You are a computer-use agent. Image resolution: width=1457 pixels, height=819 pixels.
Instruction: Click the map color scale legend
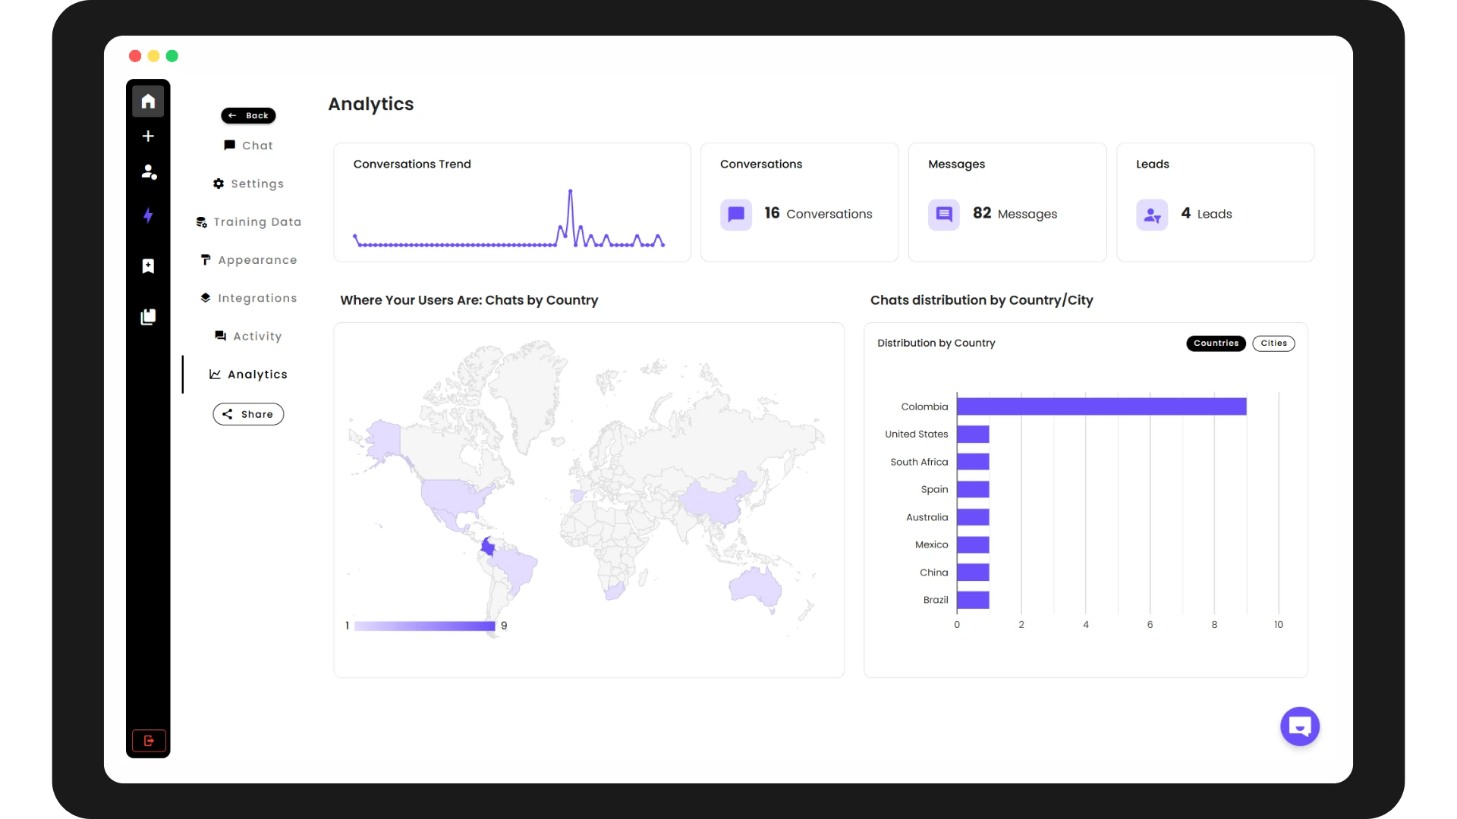(x=424, y=626)
